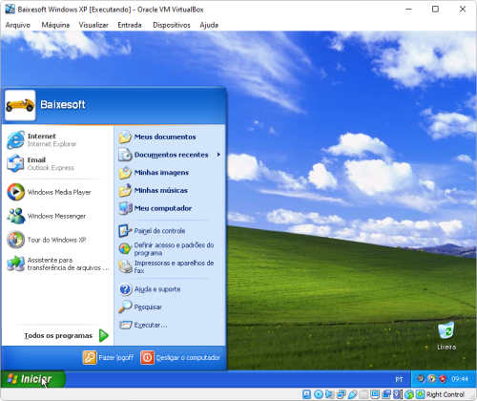477x401 pixels.
Task: Open the Lixeira recycle bin icon
Action: pyautogui.click(x=446, y=336)
